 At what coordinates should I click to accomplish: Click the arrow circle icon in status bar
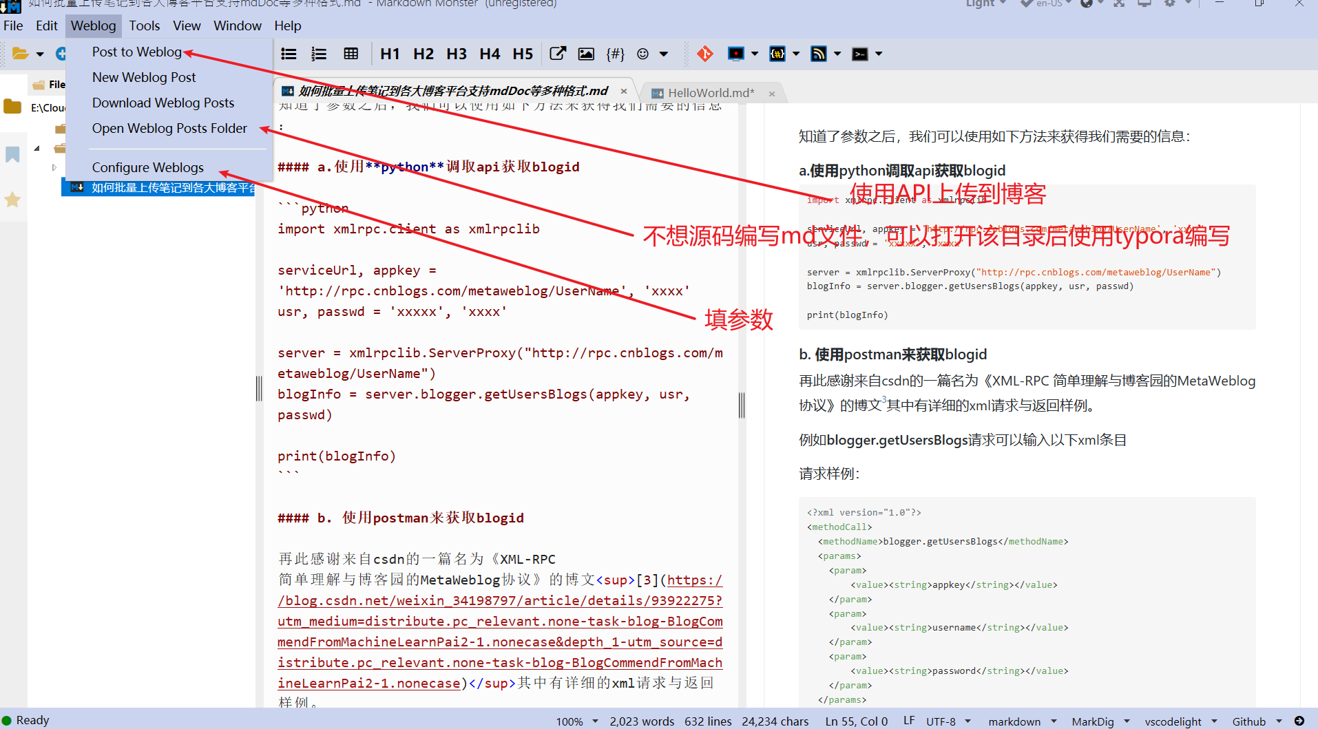[1299, 721]
